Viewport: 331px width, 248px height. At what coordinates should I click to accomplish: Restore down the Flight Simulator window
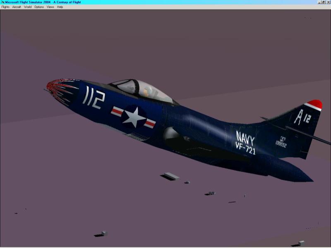324,2
